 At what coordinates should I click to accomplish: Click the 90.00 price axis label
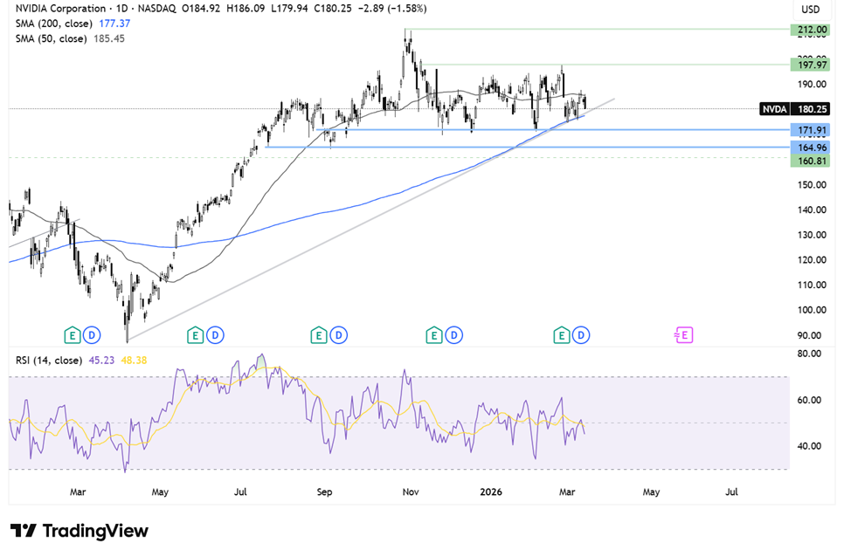pos(809,335)
